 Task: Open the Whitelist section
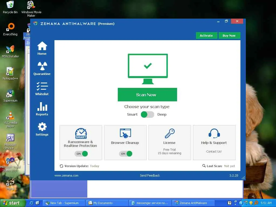coord(42,89)
